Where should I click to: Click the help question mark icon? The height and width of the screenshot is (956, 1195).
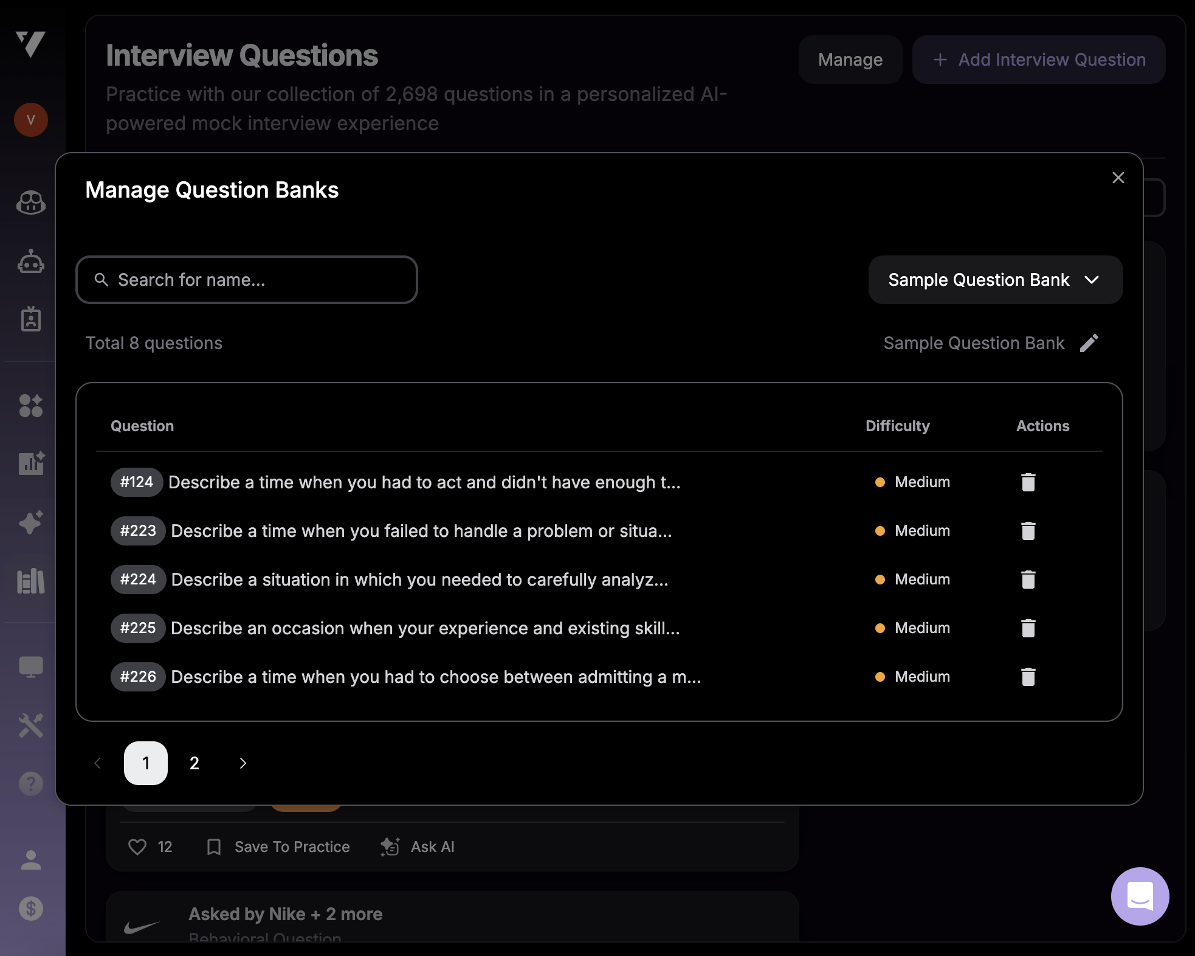(x=30, y=783)
